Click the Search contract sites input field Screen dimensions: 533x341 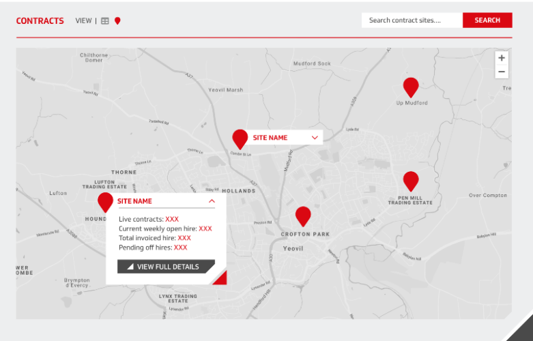(412, 20)
